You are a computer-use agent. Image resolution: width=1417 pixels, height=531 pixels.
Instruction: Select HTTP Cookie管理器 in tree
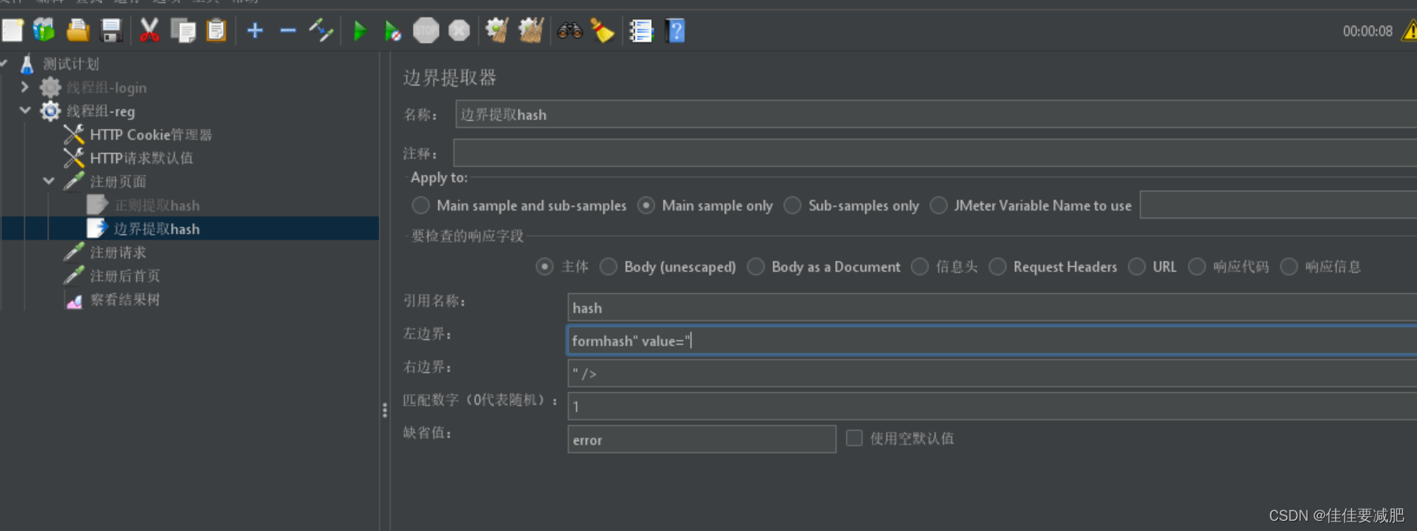(x=150, y=134)
